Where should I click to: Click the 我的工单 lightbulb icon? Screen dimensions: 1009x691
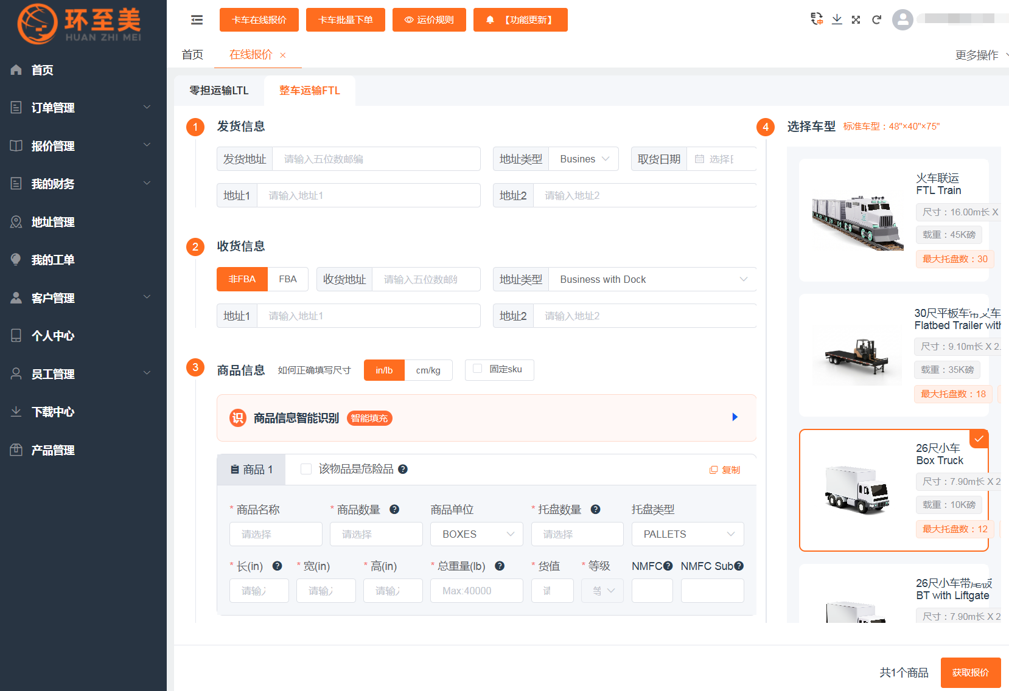16,260
